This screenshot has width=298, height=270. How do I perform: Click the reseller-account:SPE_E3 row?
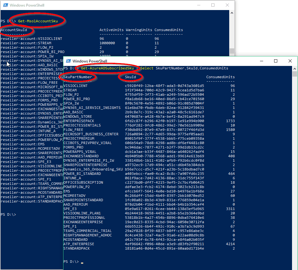click(x=26, y=162)
